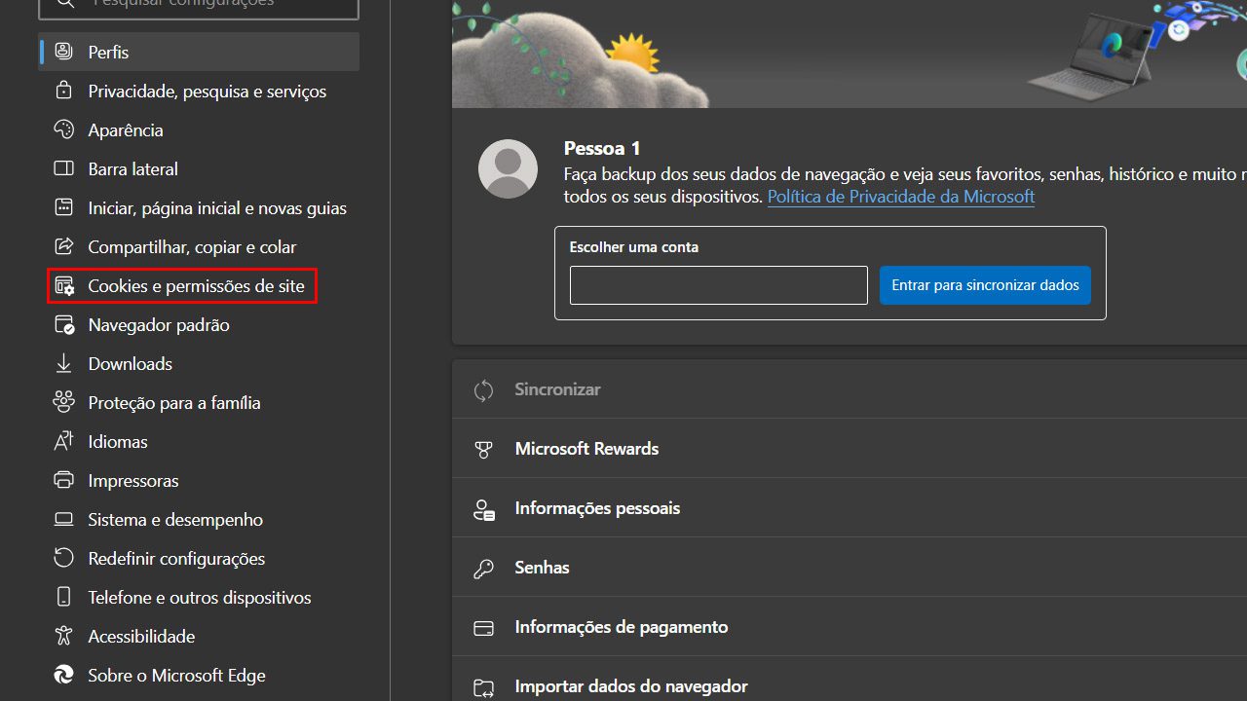Go to Sistema e desempenho
The image size is (1247, 701).
tap(199, 519)
